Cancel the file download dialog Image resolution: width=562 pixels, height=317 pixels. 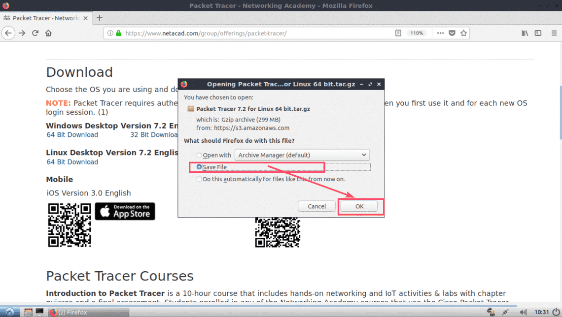point(317,206)
